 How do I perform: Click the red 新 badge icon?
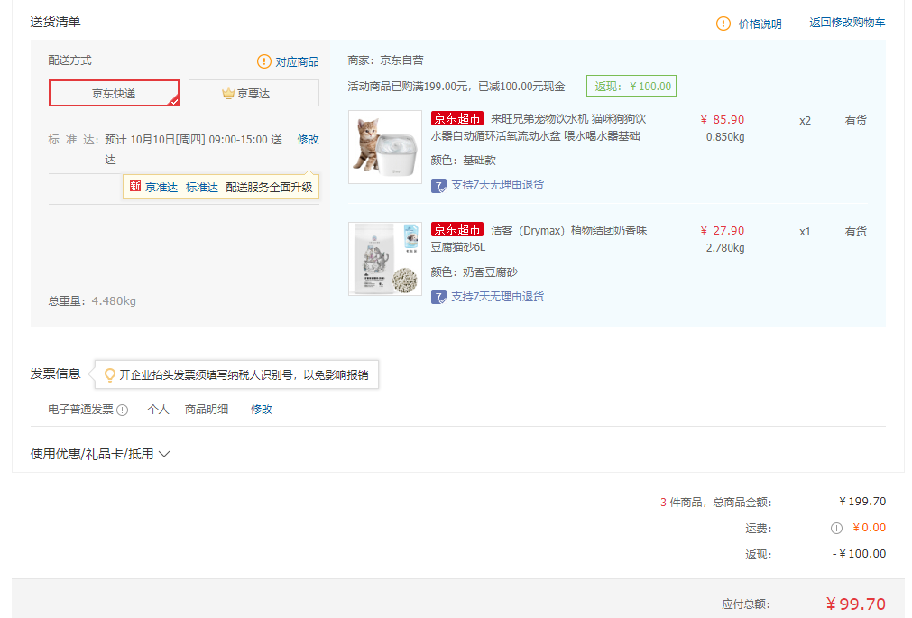point(135,186)
